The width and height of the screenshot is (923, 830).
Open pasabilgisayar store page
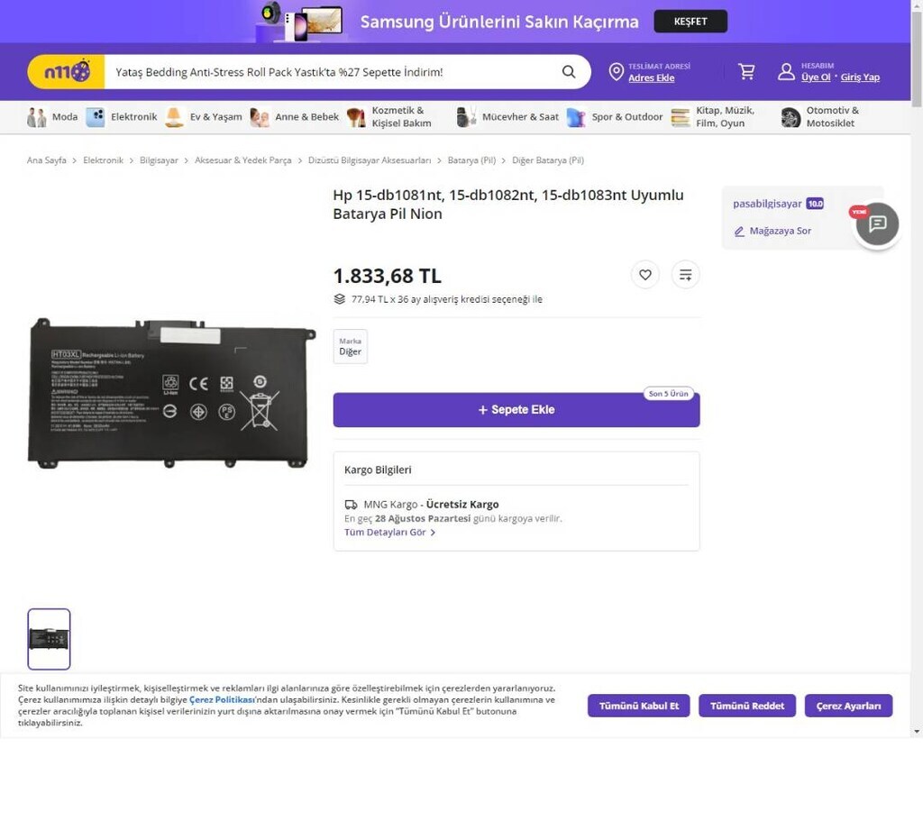(767, 204)
